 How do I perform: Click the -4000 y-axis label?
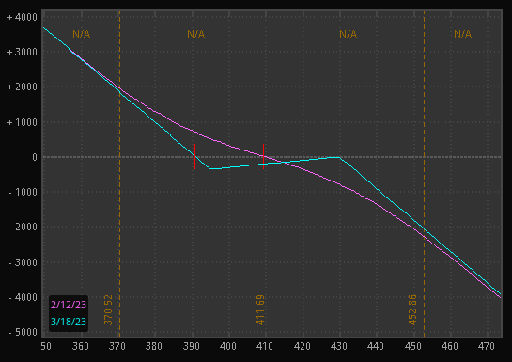point(23,297)
